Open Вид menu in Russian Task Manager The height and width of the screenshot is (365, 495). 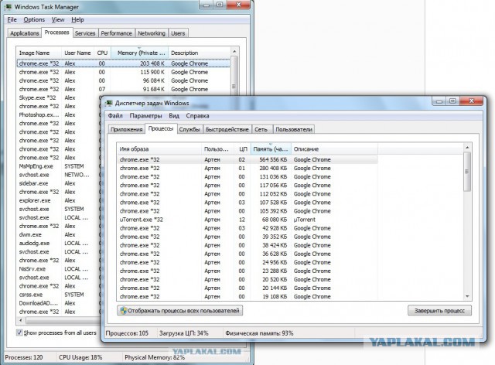[174, 115]
